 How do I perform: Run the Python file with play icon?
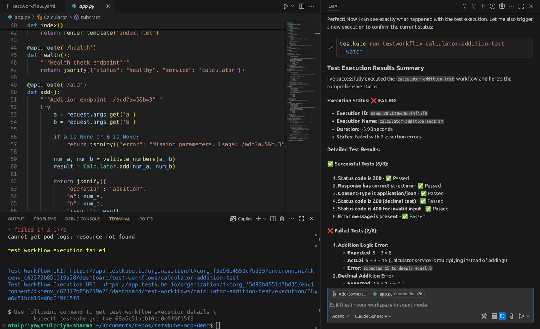click(x=286, y=6)
